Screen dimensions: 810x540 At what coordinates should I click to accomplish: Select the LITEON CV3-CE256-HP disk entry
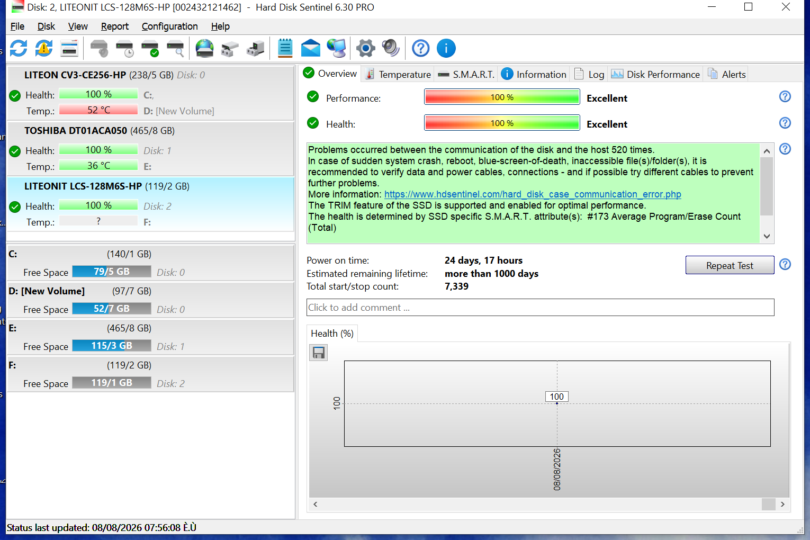tap(151, 93)
